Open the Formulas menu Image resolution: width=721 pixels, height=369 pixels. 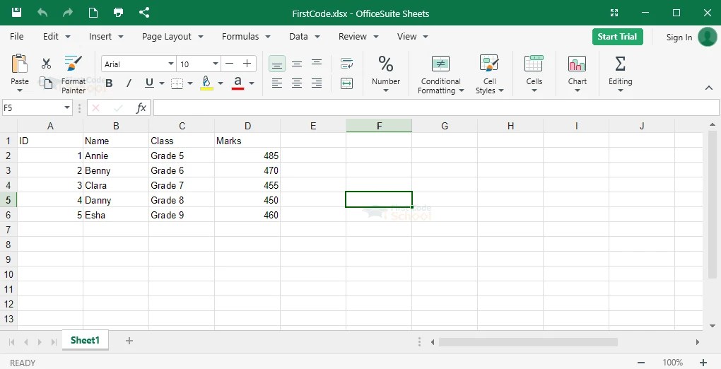pos(246,36)
